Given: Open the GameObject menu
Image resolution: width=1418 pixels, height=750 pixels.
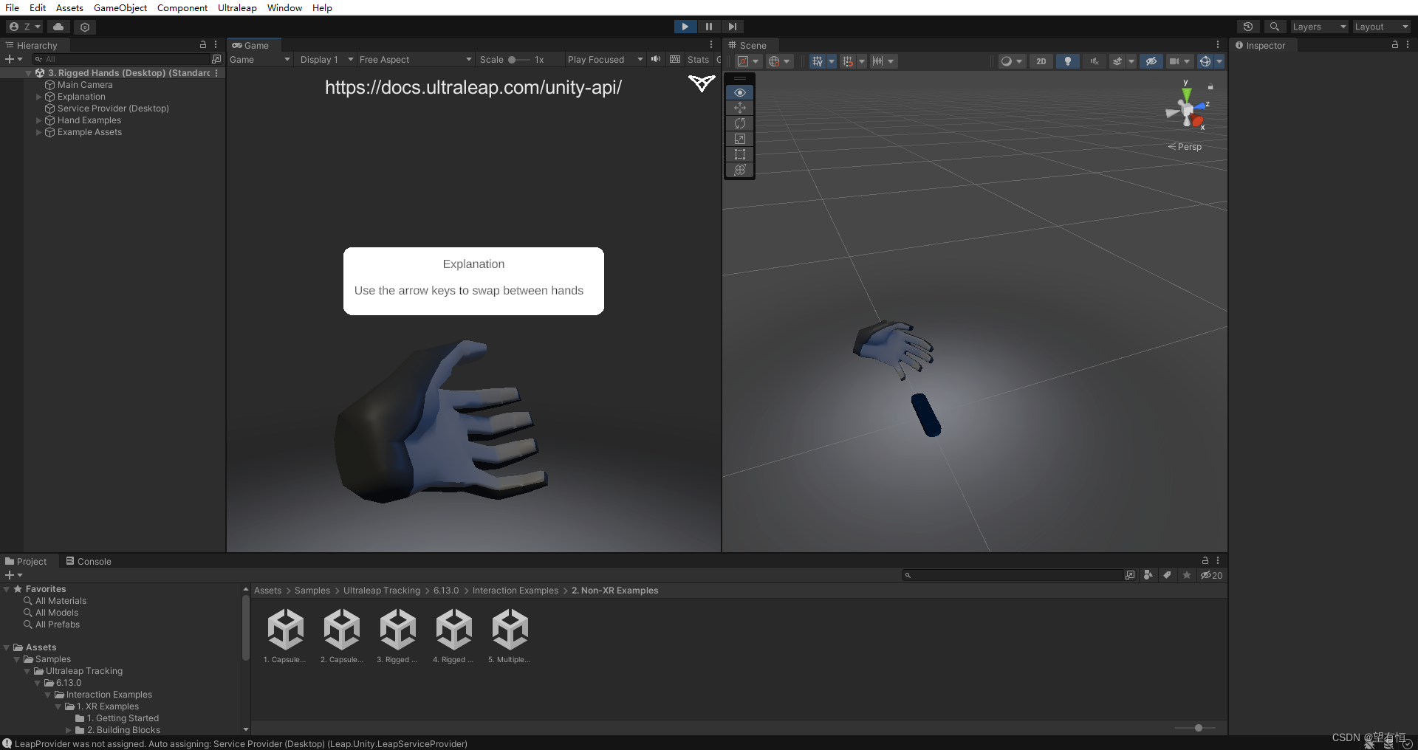Looking at the screenshot, I should tap(120, 7).
